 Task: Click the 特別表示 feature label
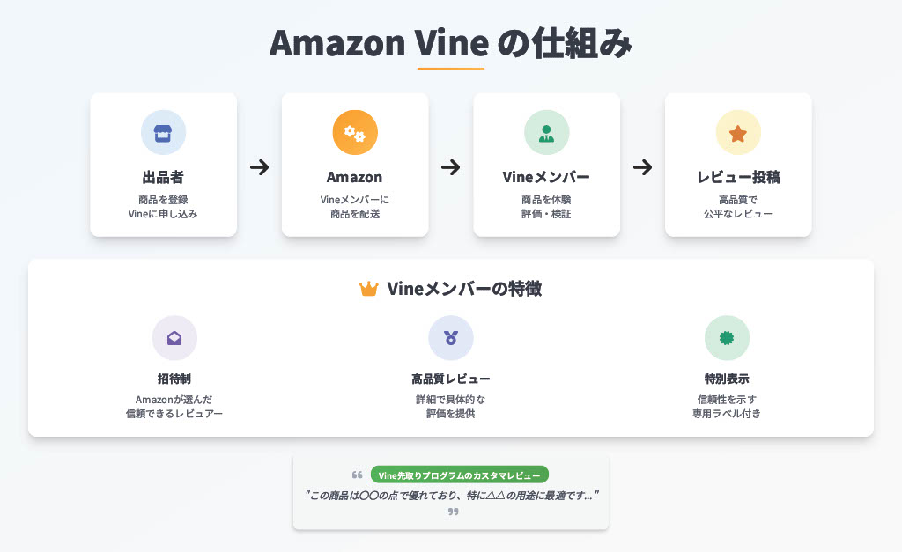click(727, 379)
